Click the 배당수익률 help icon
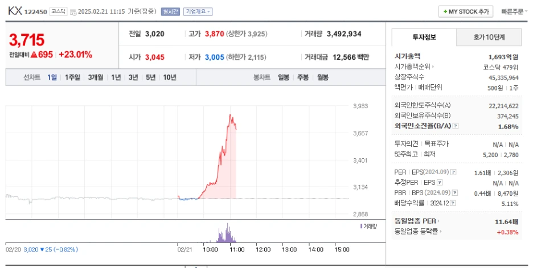Viewport: 533px width, 268px height. click(x=453, y=203)
